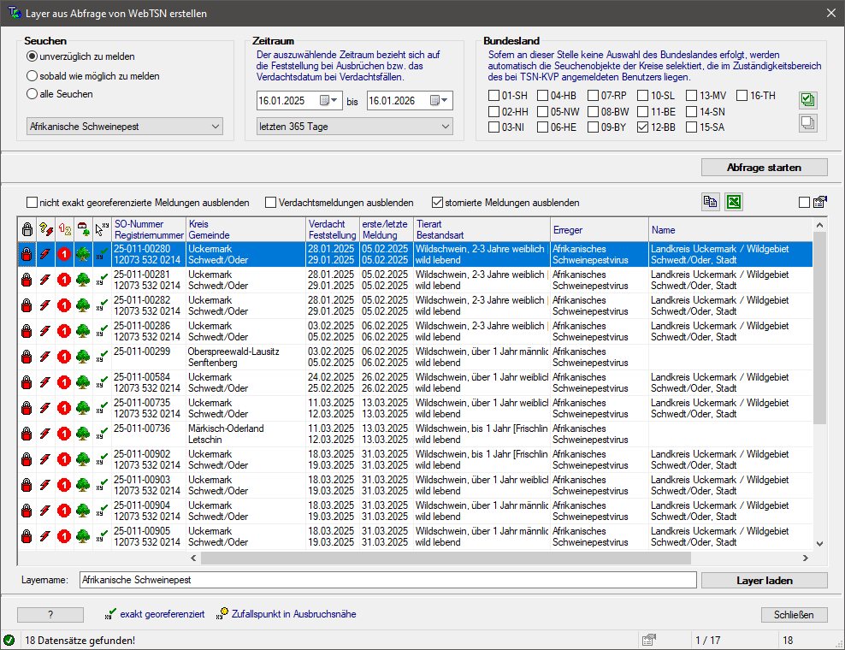Enable 'nicht exakt georeferenzierte Meldungen ausblenden'
The height and width of the screenshot is (650, 845).
[32, 203]
